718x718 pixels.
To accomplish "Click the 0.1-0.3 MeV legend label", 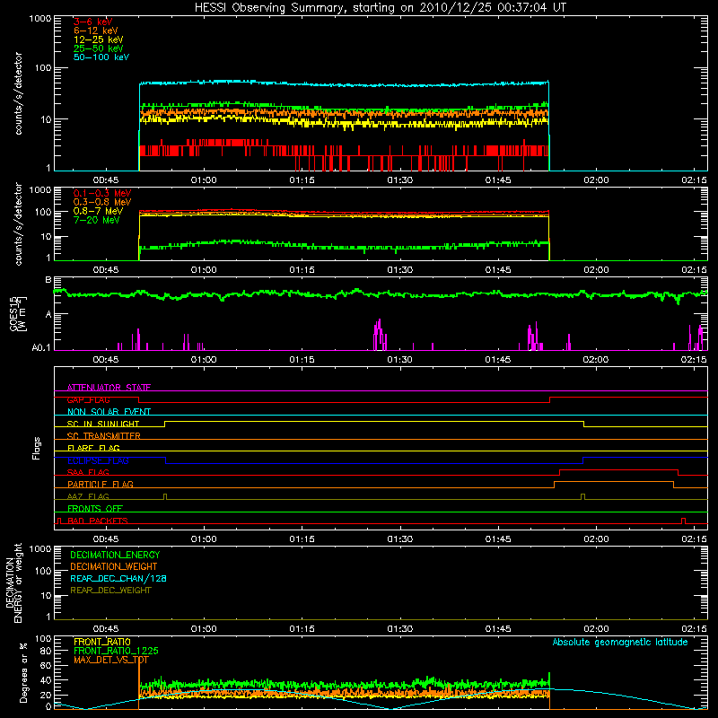I will (x=102, y=193).
